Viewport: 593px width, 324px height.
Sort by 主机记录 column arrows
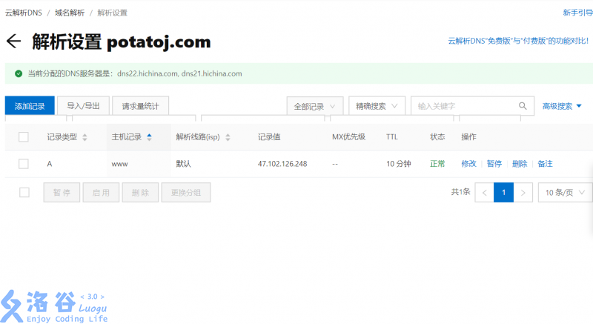(149, 137)
